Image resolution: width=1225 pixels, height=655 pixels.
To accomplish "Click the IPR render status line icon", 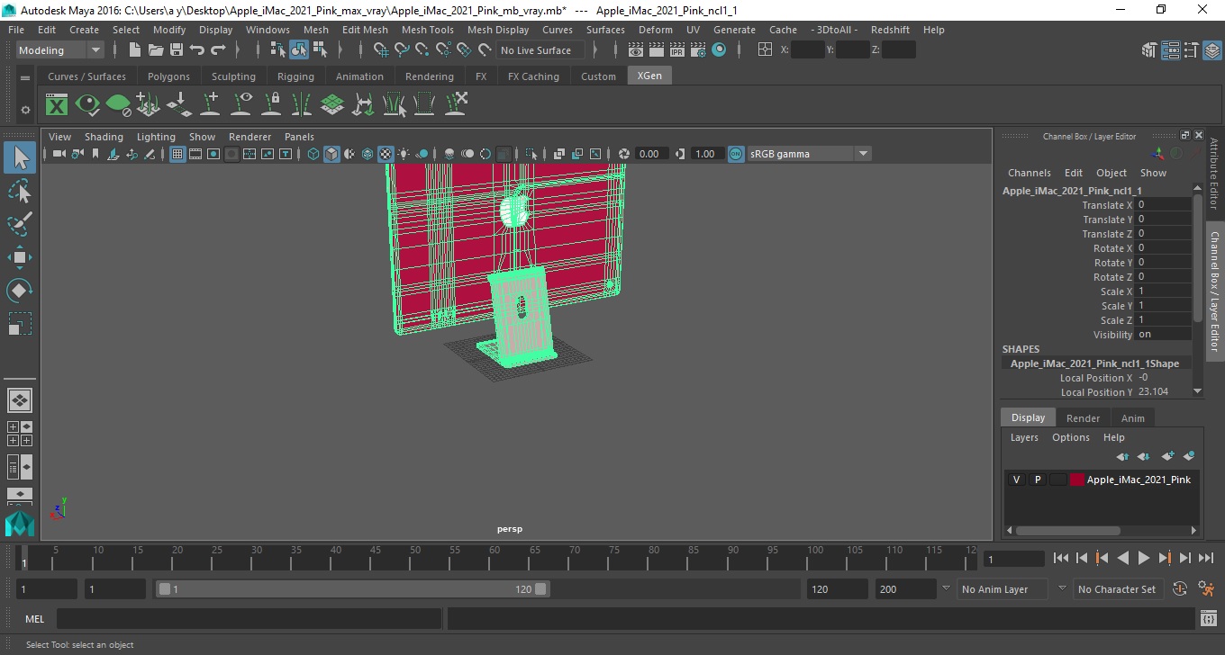I will (678, 50).
